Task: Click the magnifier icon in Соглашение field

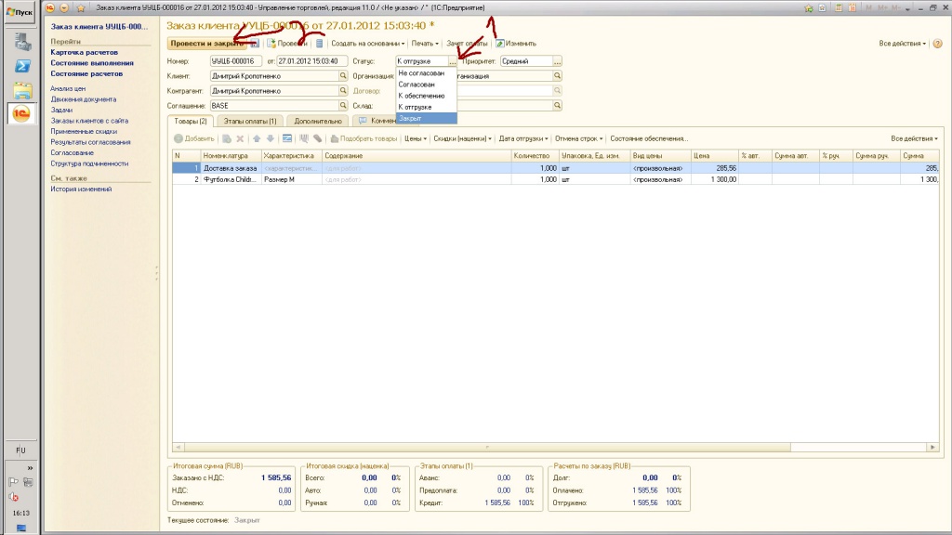Action: (x=343, y=106)
